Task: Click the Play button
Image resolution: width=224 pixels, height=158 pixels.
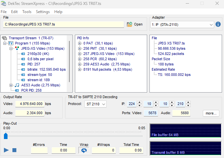Action: coord(6,150)
